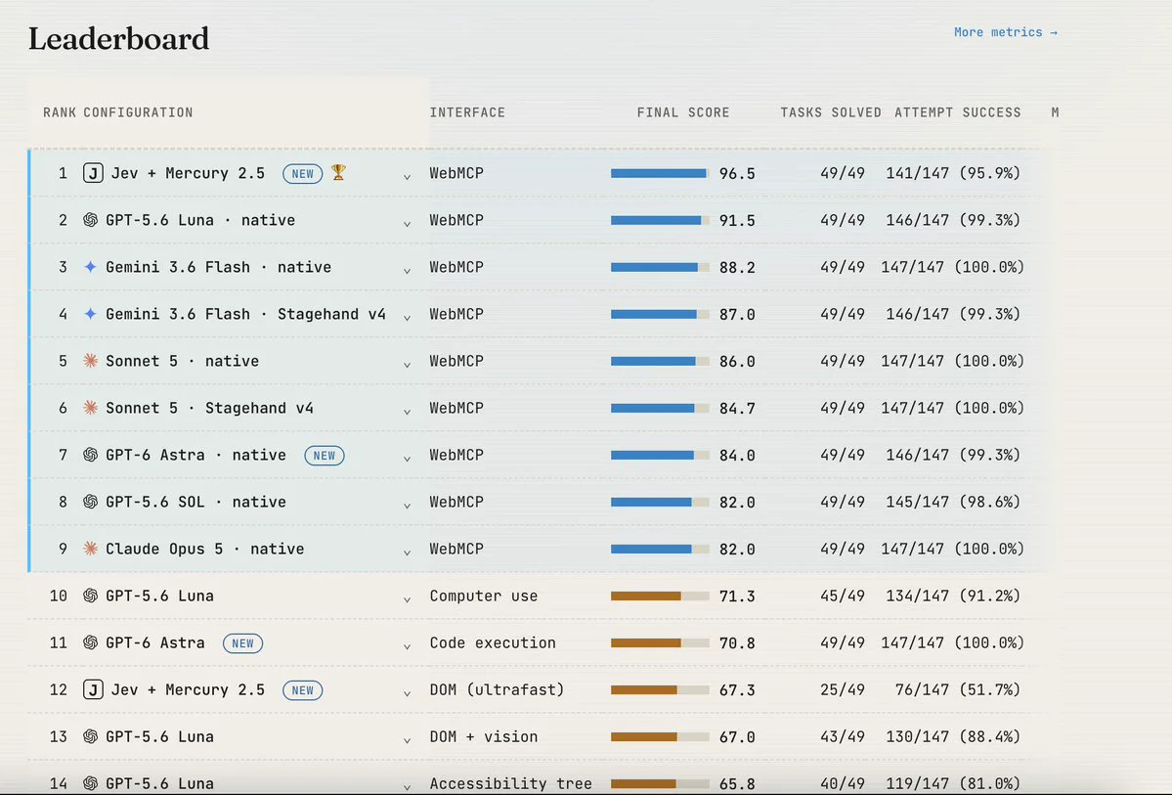Click the Computer use interface cell

click(484, 596)
